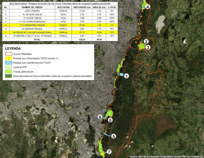Click the percentage value '15%'
Screen dimensions: 204x158
coord(112,29)
